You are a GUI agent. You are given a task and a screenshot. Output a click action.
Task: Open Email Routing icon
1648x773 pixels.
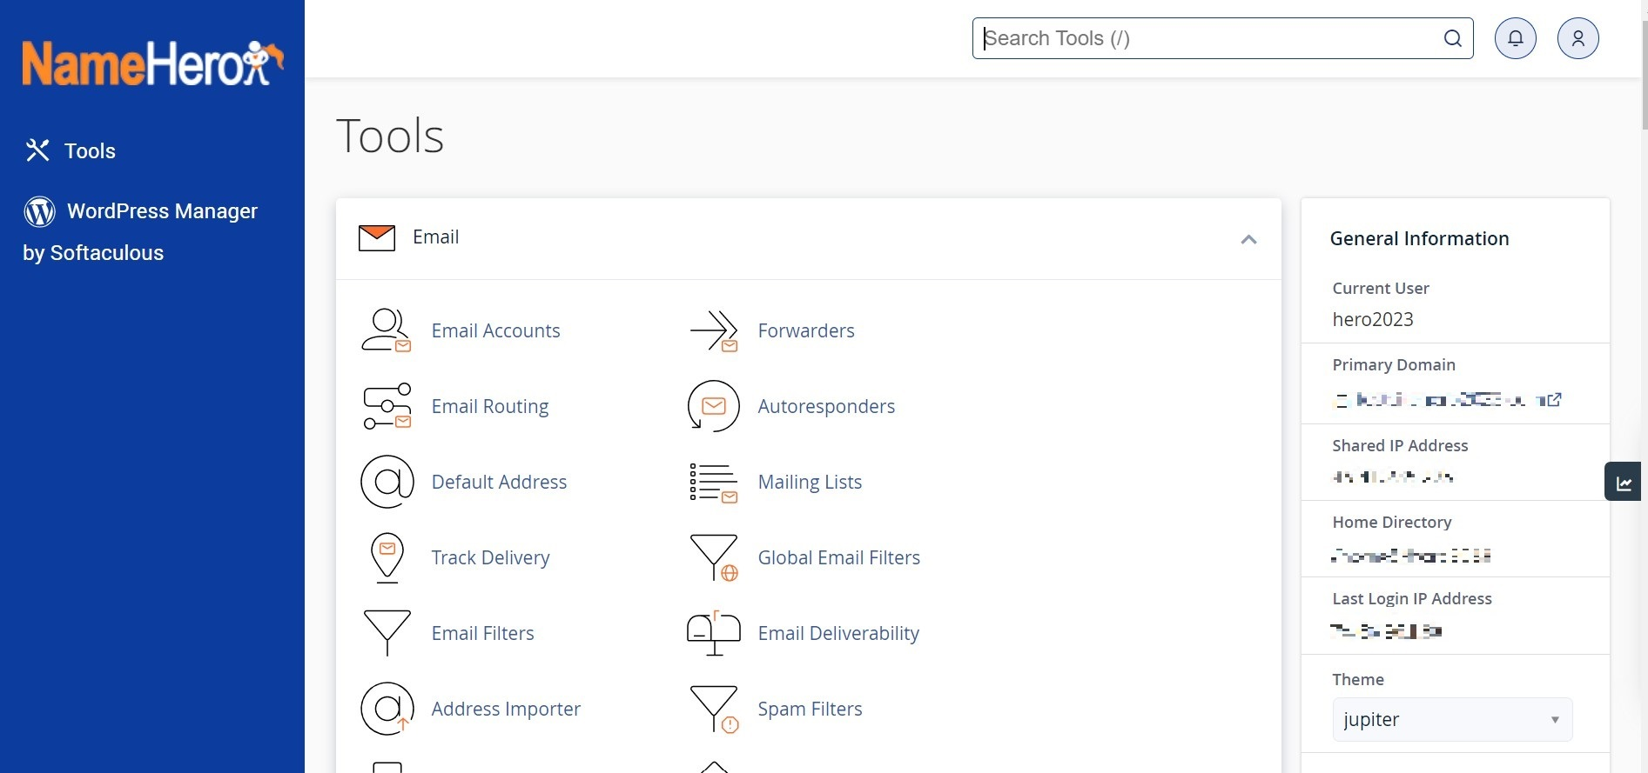tap(387, 406)
